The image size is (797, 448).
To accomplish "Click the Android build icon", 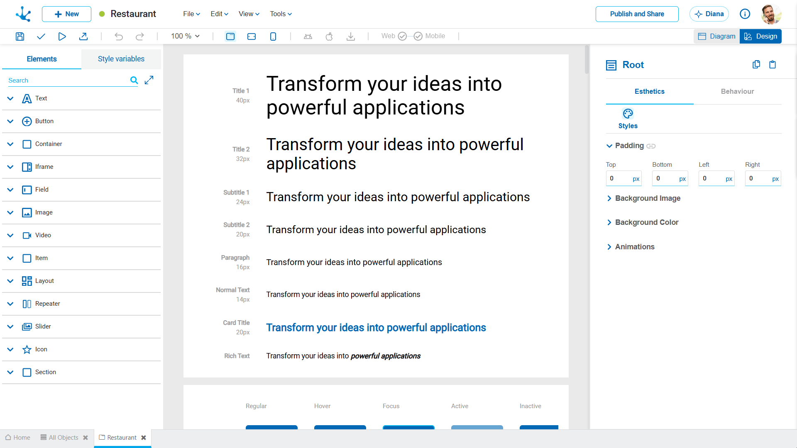I will point(308,37).
